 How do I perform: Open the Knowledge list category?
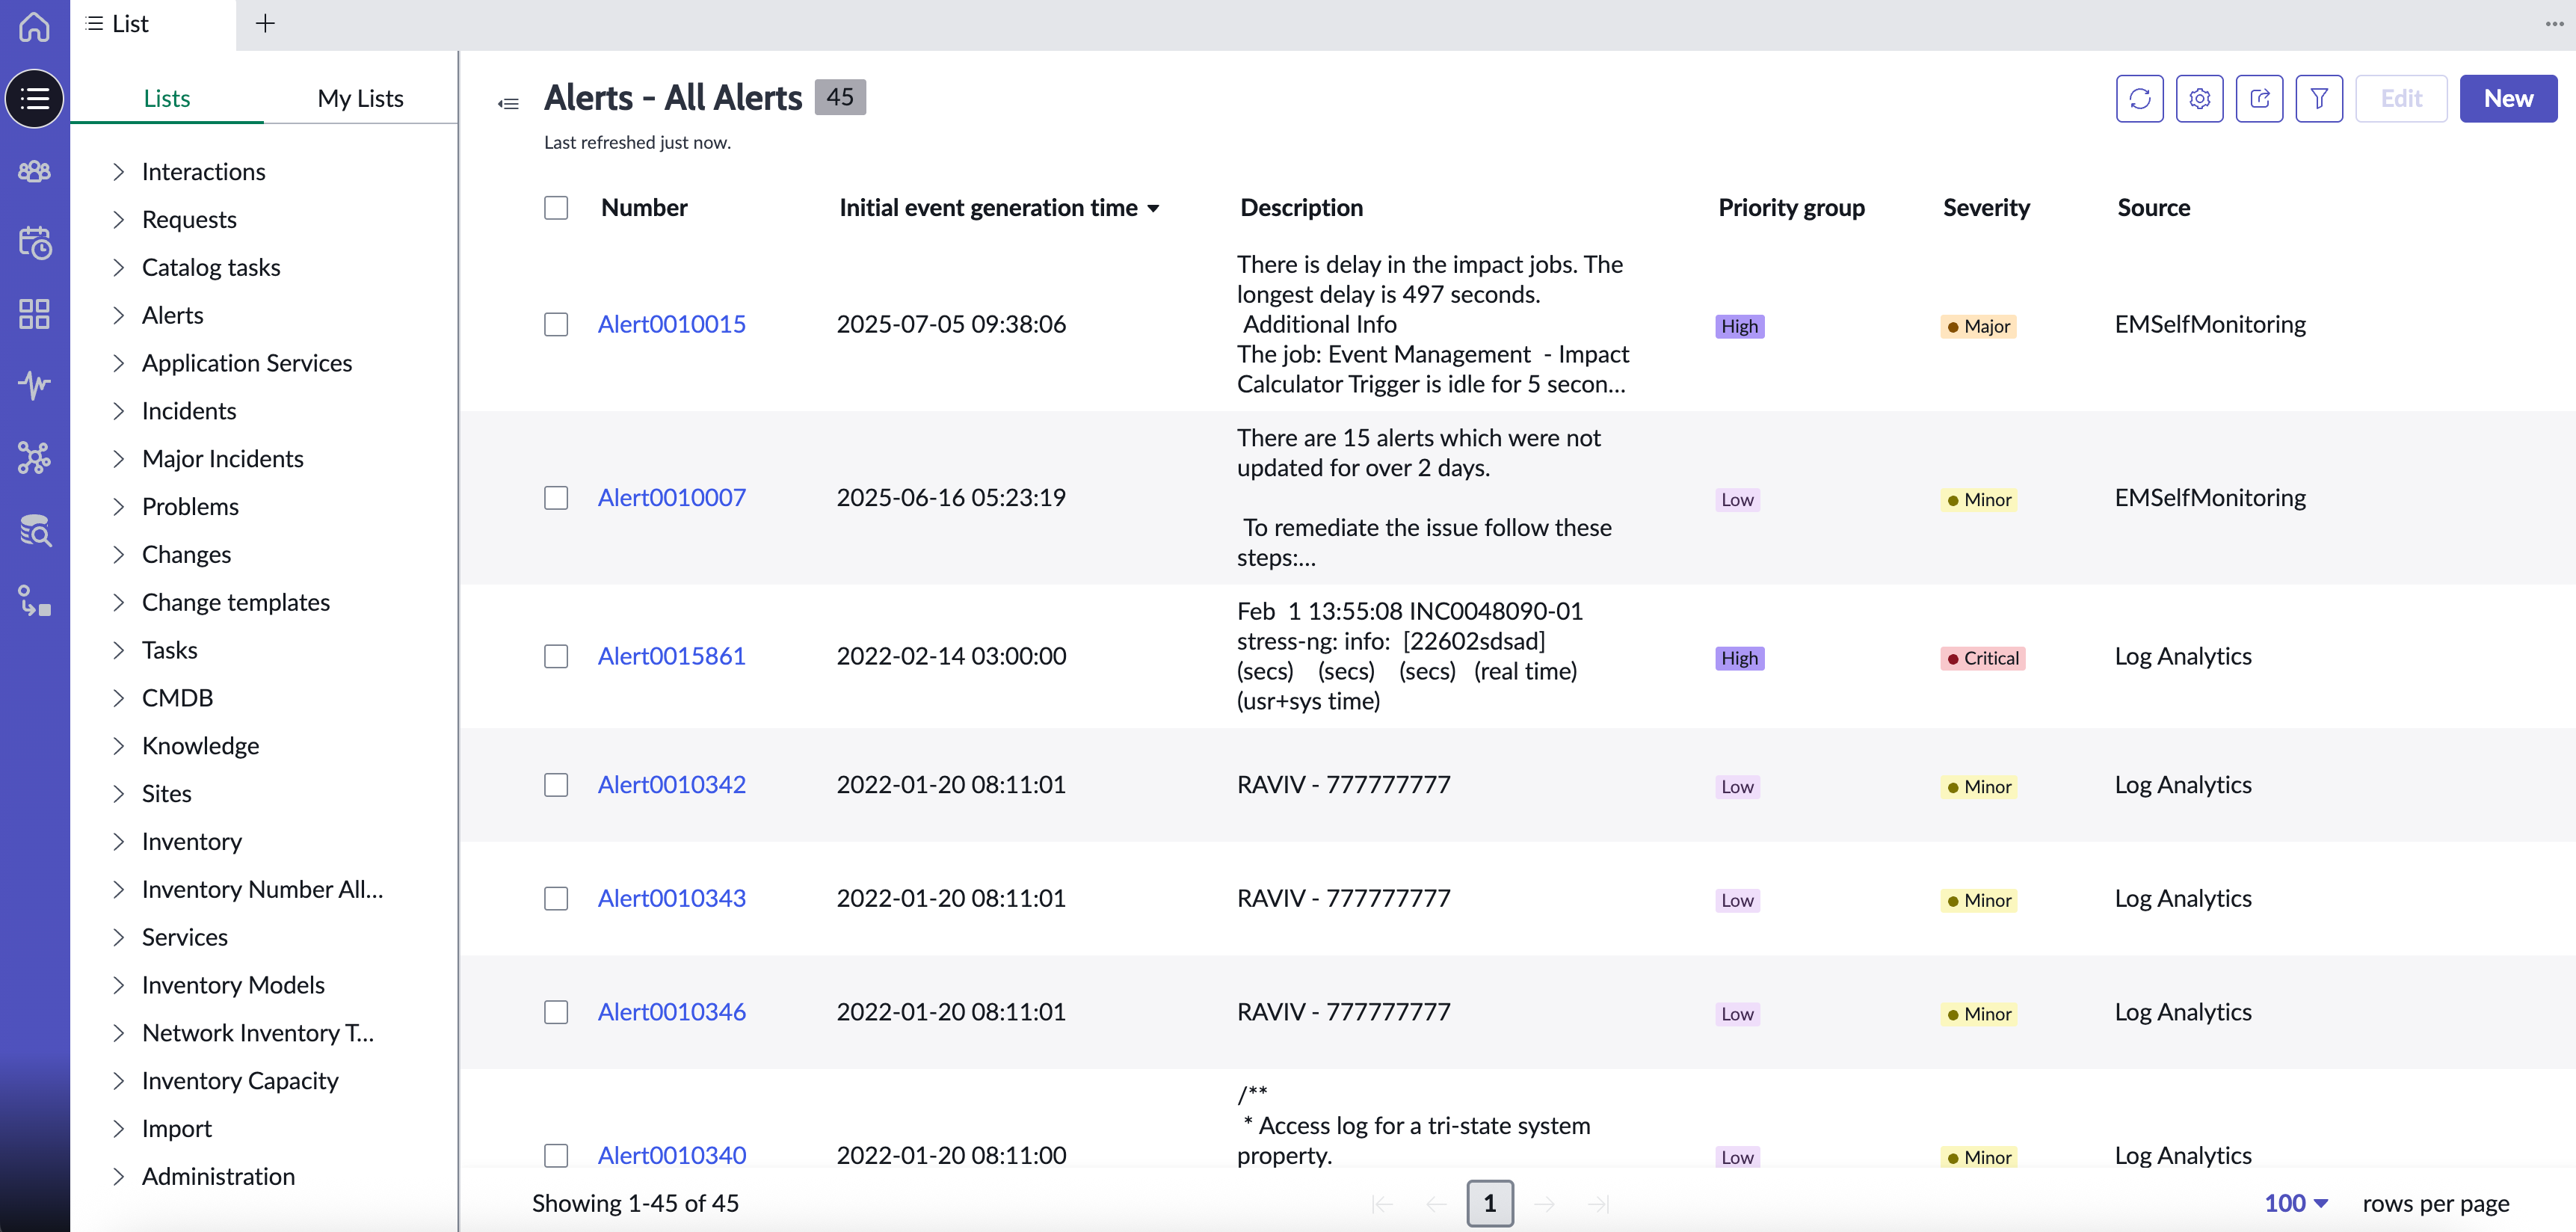point(200,745)
